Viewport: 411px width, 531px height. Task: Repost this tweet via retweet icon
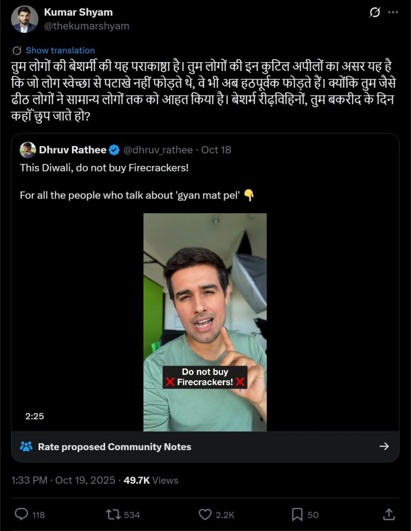[113, 514]
